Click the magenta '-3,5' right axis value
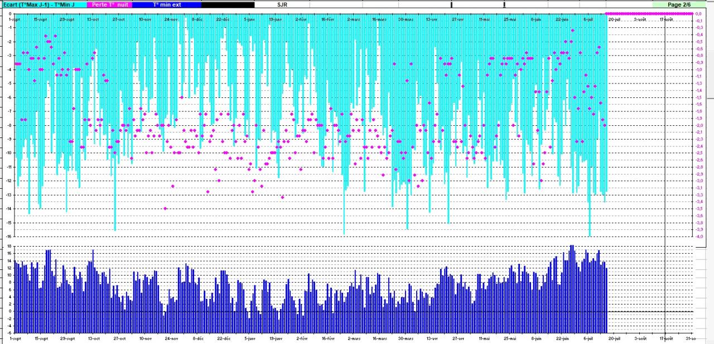 pos(698,208)
